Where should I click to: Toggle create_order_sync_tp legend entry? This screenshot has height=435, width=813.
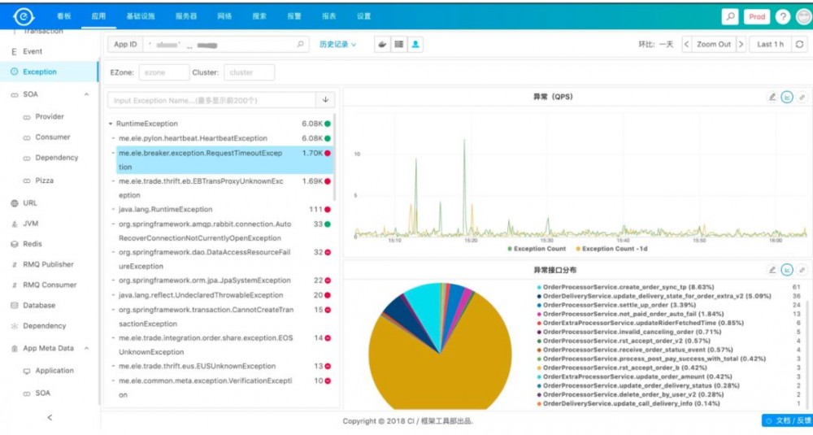tap(625, 287)
